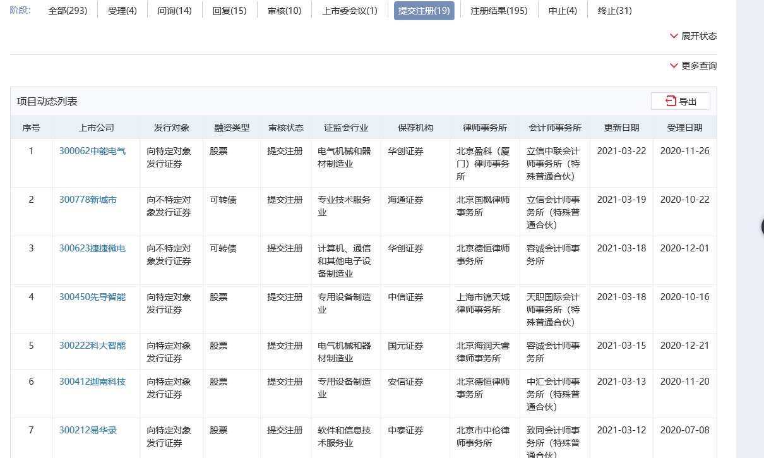Click acceptance date 2020-07-08
Viewport: 764px width, 458px height.
(685, 430)
